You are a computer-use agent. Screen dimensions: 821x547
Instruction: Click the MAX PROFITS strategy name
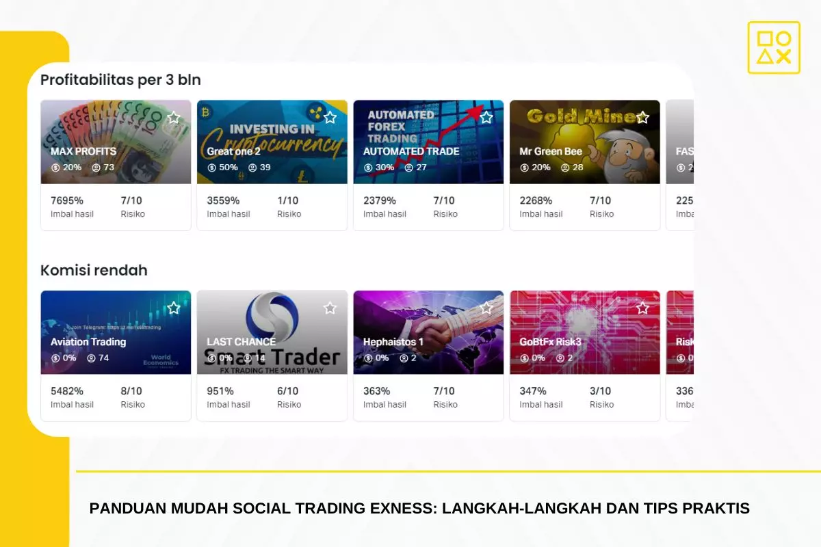(83, 151)
